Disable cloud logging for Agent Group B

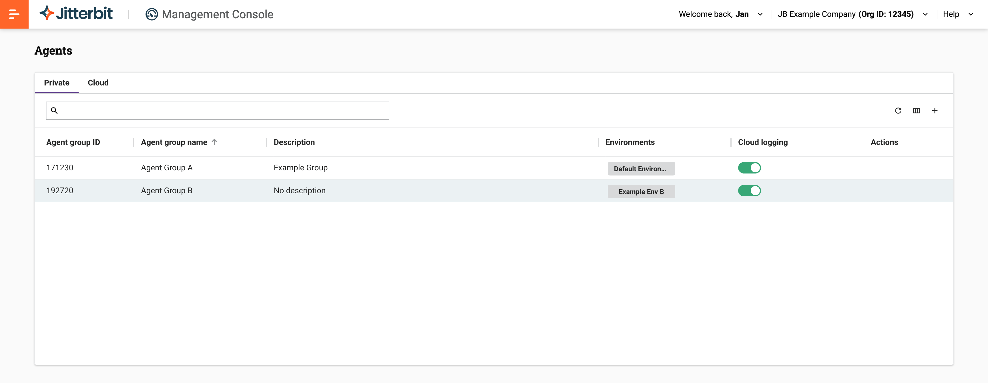coord(749,191)
